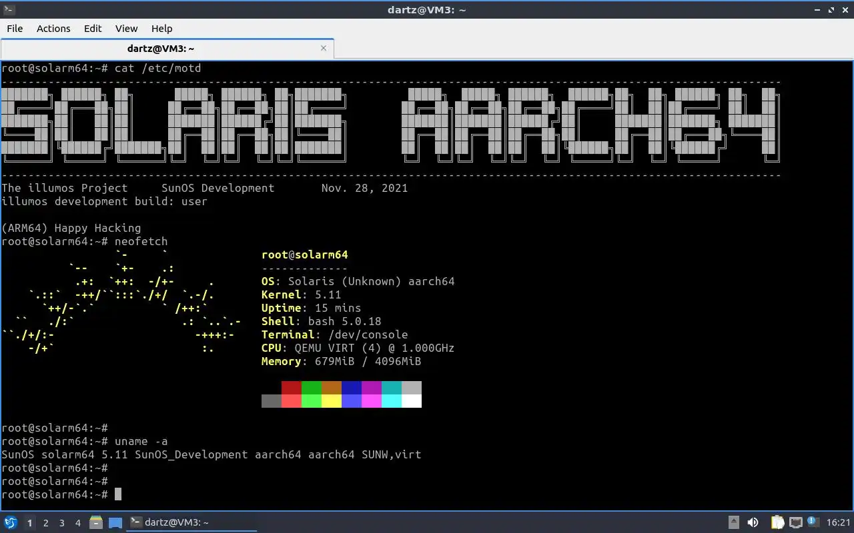Open the View menu

pos(126,28)
